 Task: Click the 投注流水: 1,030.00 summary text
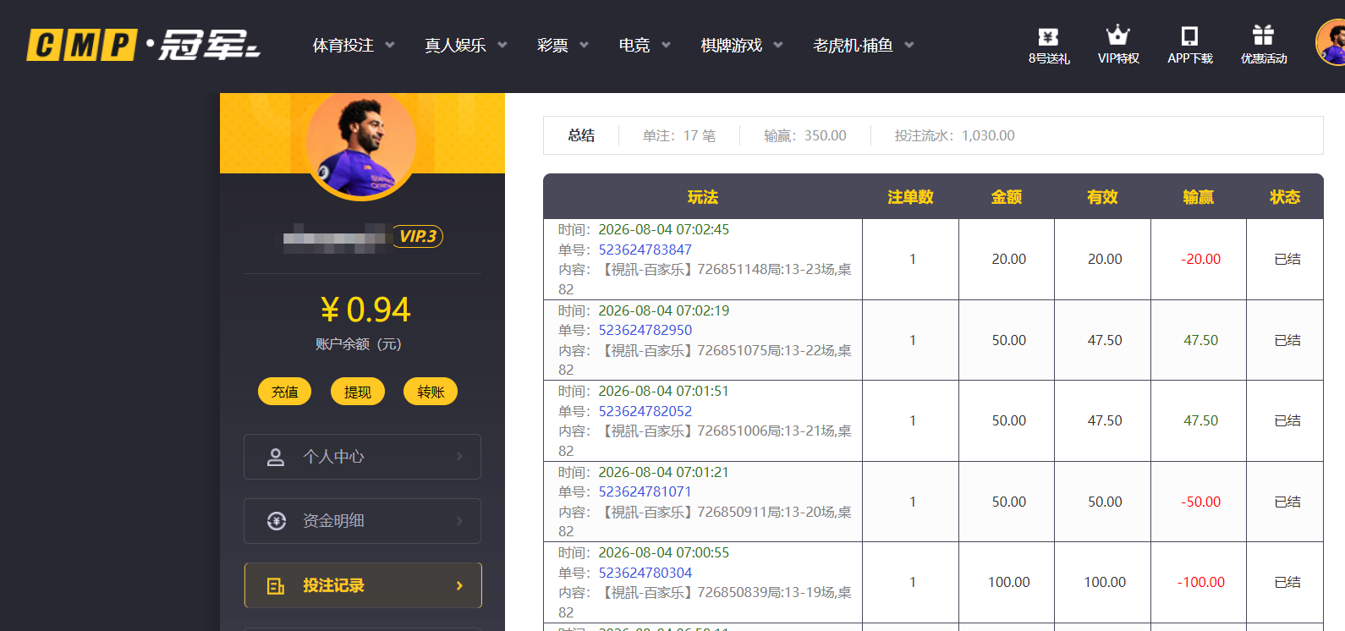pyautogui.click(x=955, y=135)
